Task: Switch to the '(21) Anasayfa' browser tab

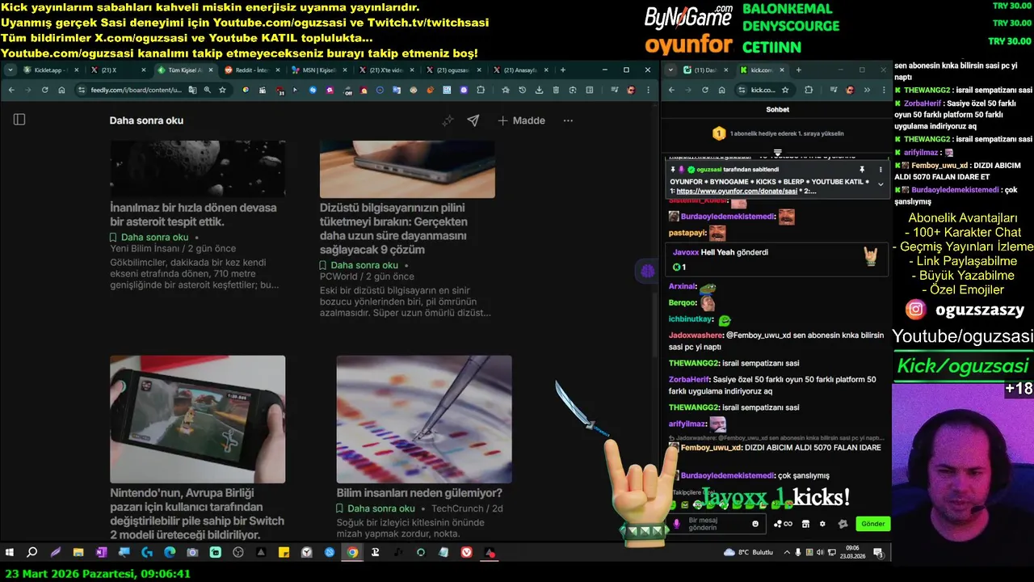Action: point(520,70)
